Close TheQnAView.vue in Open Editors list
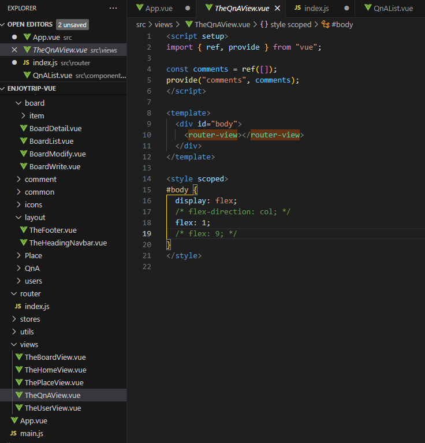The image size is (425, 443). (x=14, y=50)
